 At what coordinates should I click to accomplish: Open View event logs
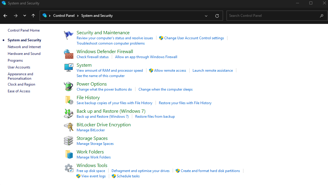pyautogui.click(x=93, y=176)
